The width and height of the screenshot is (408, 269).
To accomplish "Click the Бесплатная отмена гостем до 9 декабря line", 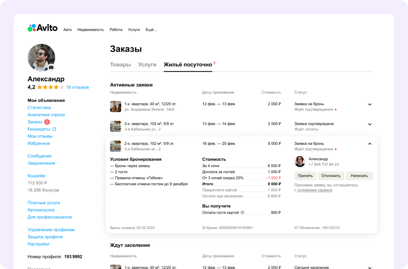I will pyautogui.click(x=149, y=184).
